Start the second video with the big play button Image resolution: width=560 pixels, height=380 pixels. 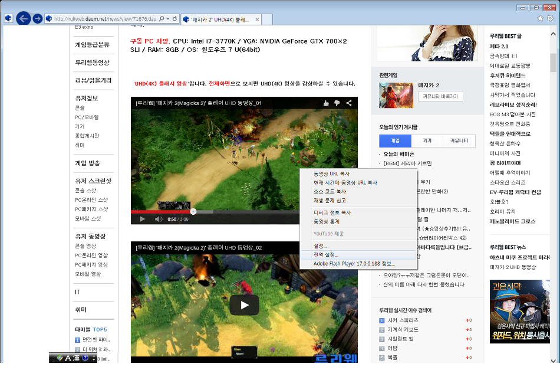244,305
